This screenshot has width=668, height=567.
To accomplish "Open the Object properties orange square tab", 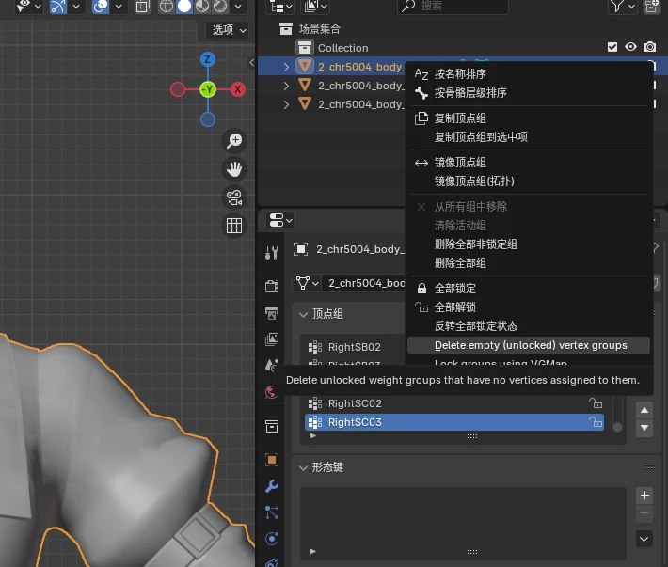I will 272,460.
